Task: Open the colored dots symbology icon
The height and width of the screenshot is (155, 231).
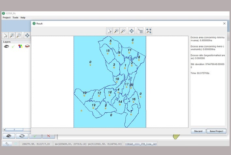Action: click(20, 46)
